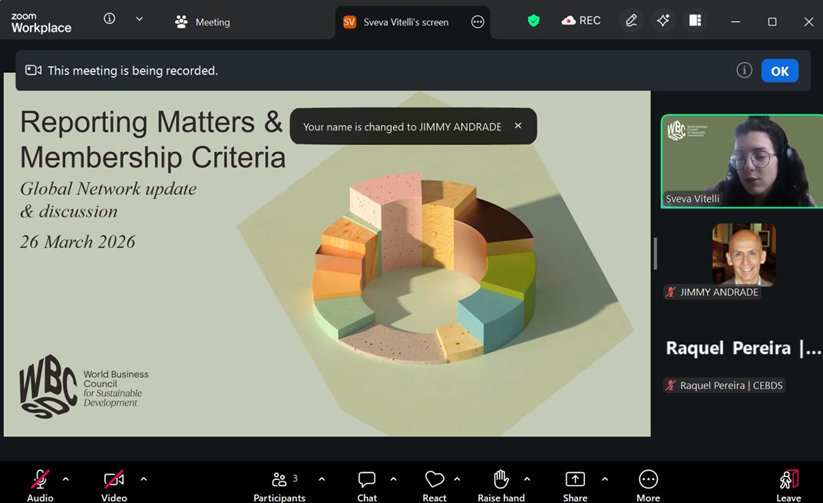823x503 pixels.
Task: Open the Participants panel
Action: 279,486
